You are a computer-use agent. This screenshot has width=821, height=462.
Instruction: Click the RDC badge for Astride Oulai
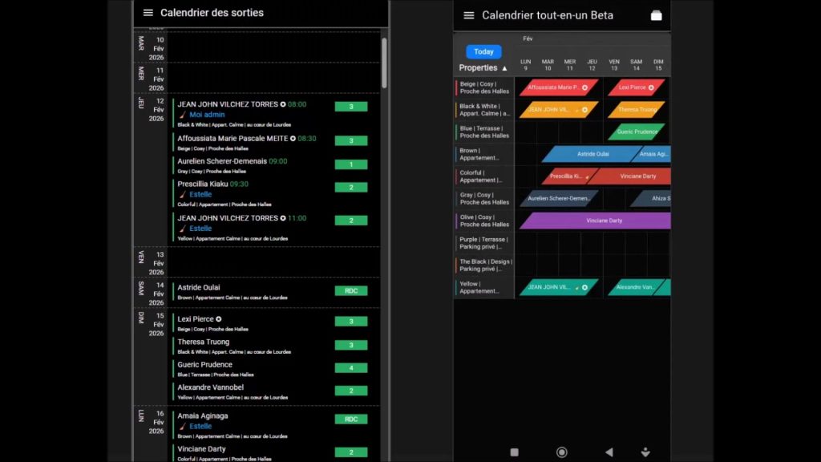click(x=350, y=291)
